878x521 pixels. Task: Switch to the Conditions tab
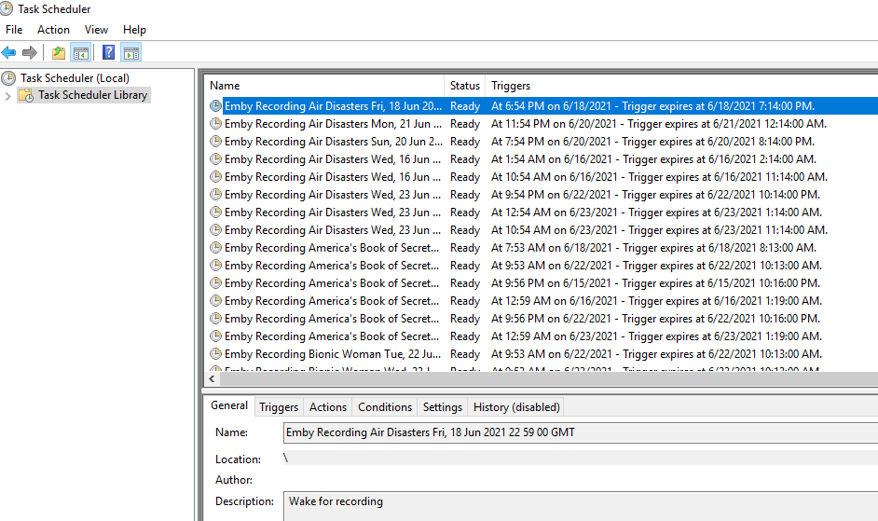(384, 407)
